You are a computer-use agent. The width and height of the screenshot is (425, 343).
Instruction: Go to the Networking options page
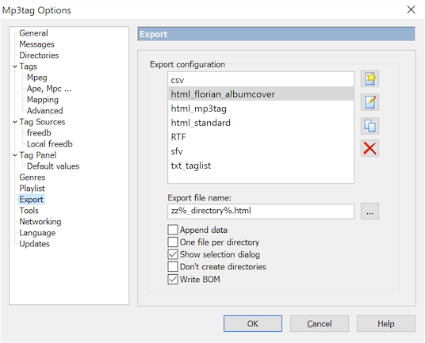click(40, 222)
